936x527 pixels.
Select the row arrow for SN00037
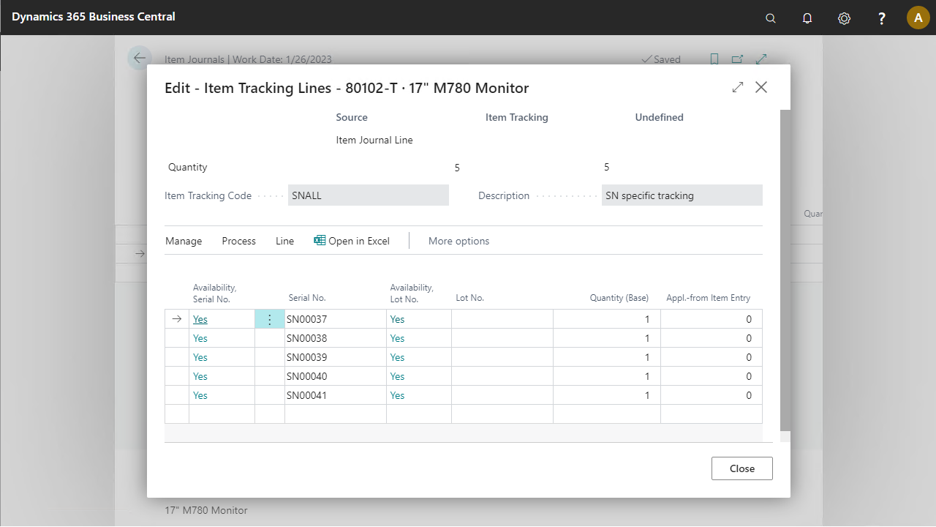tap(177, 319)
